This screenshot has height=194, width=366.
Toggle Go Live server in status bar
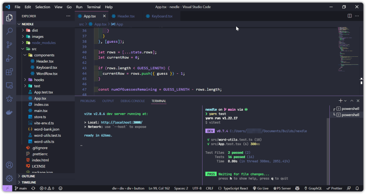[260, 188]
